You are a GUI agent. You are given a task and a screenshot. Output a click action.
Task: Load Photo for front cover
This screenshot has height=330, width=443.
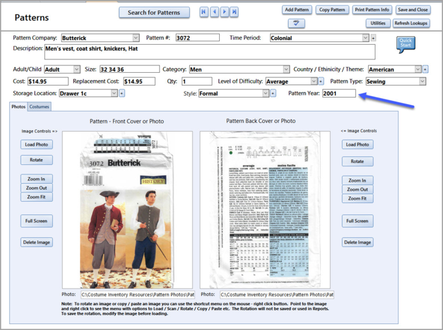coord(37,144)
